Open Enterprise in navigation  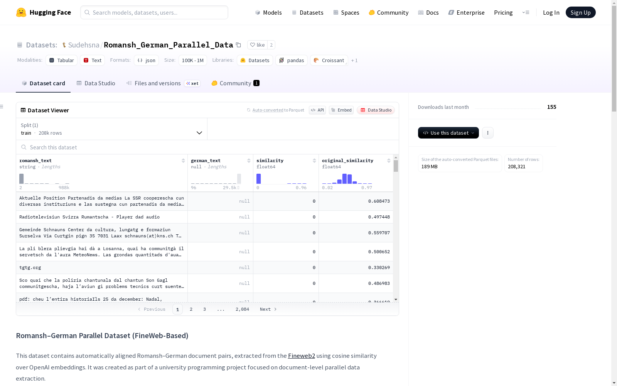coord(467,12)
